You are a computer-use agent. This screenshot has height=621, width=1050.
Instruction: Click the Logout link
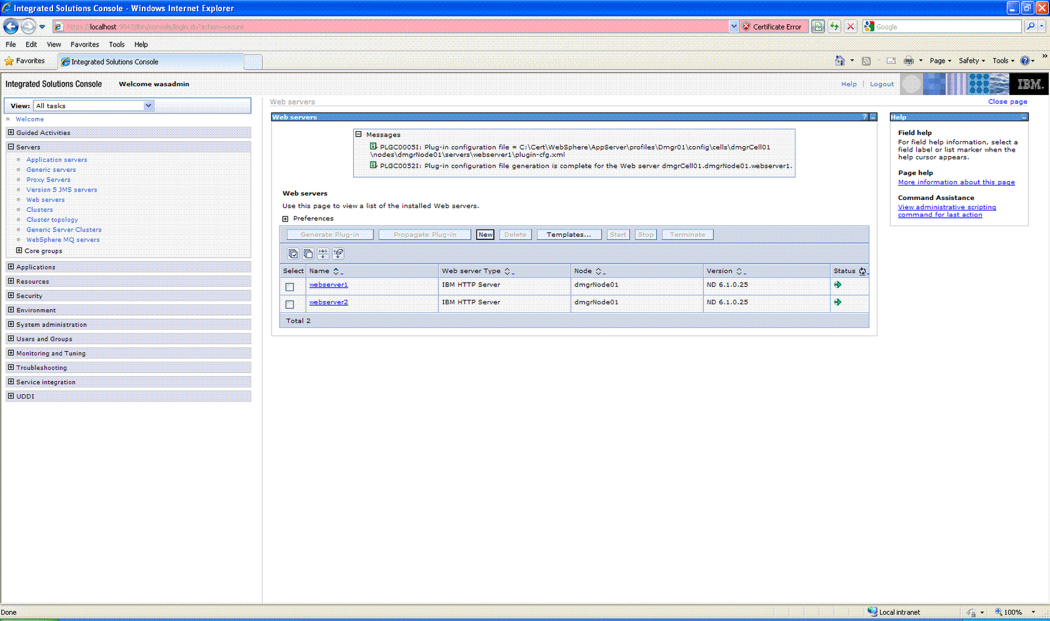[x=882, y=84]
